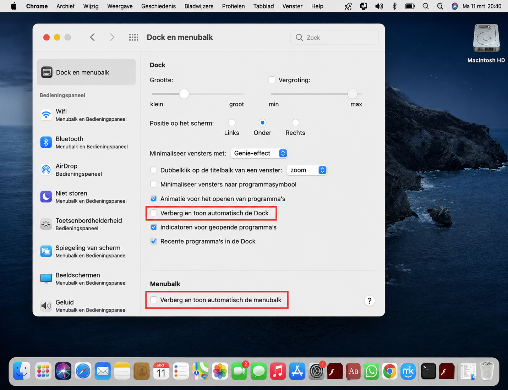Open Finder from the Dock

coord(22,371)
